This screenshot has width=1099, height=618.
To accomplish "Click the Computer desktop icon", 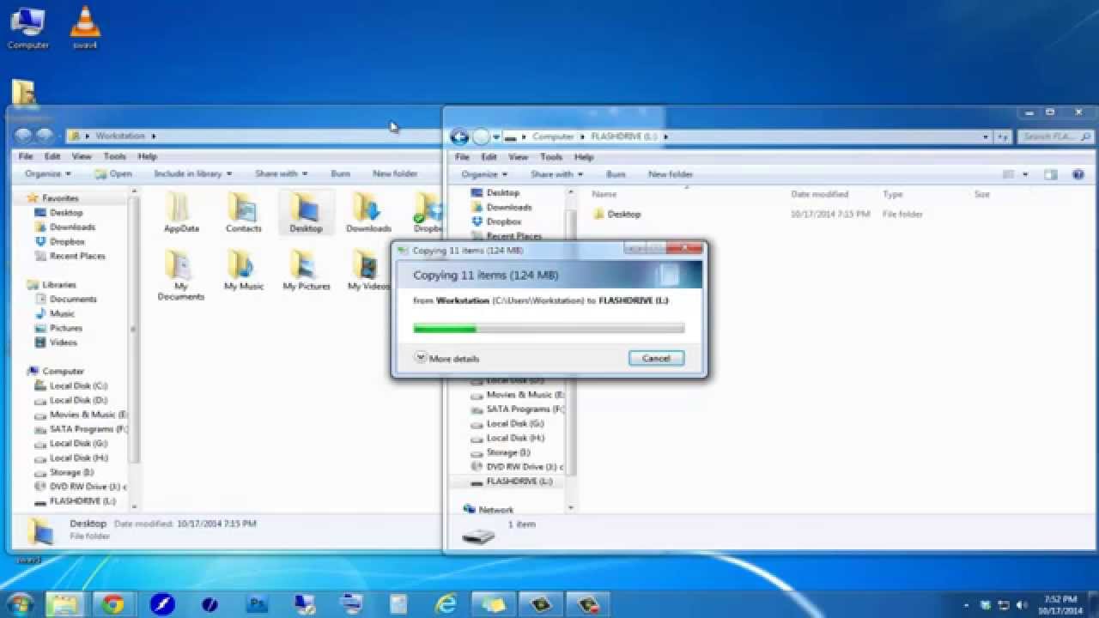I will pos(28,28).
